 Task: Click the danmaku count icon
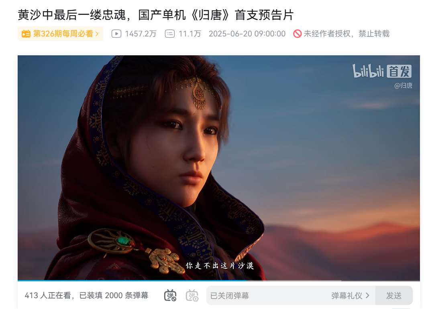pyautogui.click(x=170, y=34)
